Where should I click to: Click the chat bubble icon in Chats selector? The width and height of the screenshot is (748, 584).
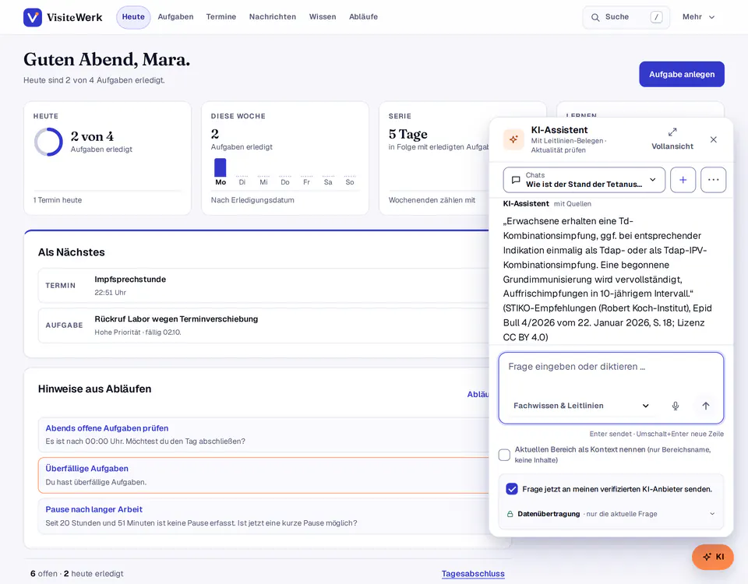click(516, 180)
